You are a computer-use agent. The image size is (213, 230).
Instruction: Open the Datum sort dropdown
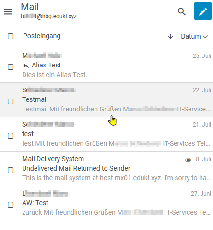tap(194, 36)
